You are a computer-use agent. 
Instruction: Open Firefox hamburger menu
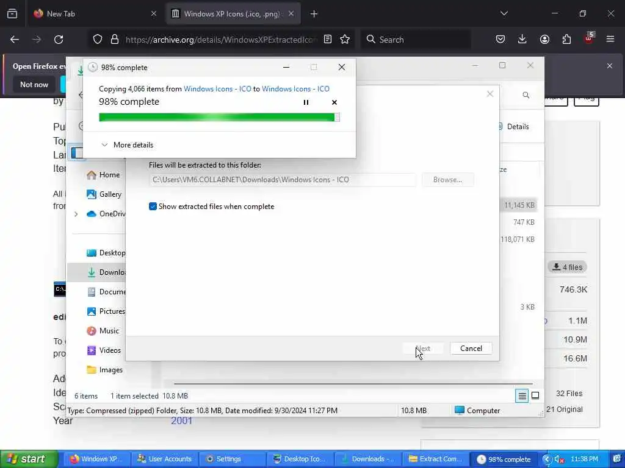[x=610, y=40]
